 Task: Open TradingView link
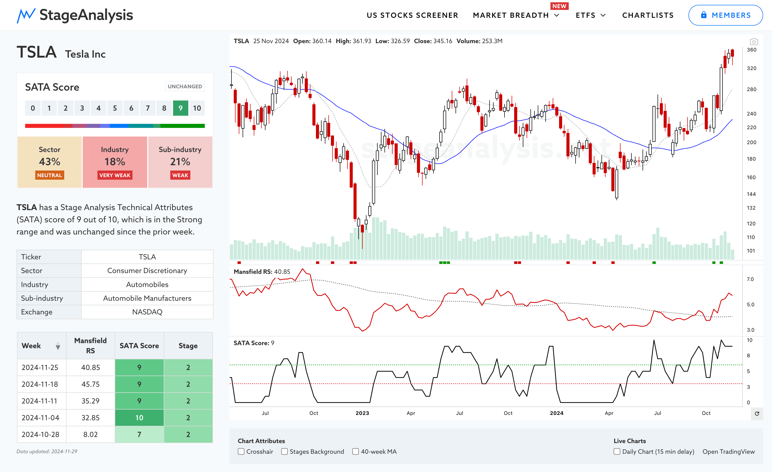(x=728, y=451)
